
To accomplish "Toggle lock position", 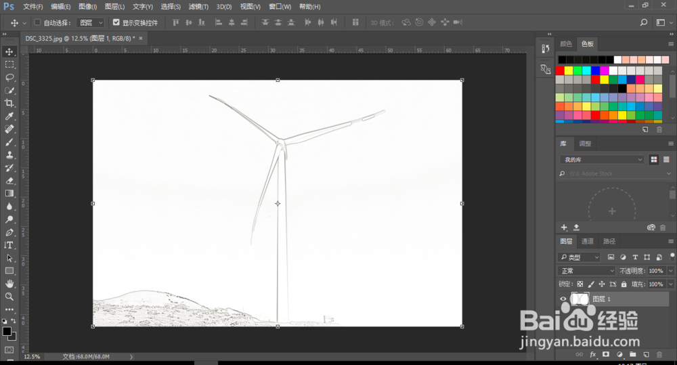I will pyautogui.click(x=602, y=284).
